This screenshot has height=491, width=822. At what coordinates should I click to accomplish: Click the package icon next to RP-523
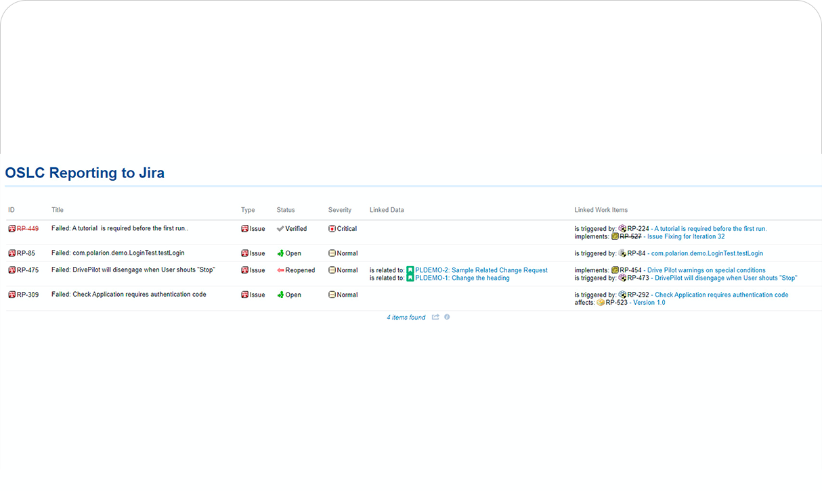point(600,302)
